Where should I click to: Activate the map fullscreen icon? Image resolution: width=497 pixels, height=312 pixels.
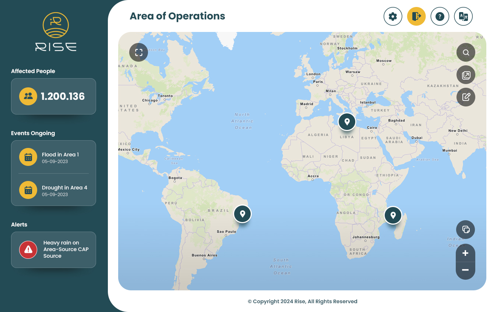pyautogui.click(x=138, y=52)
